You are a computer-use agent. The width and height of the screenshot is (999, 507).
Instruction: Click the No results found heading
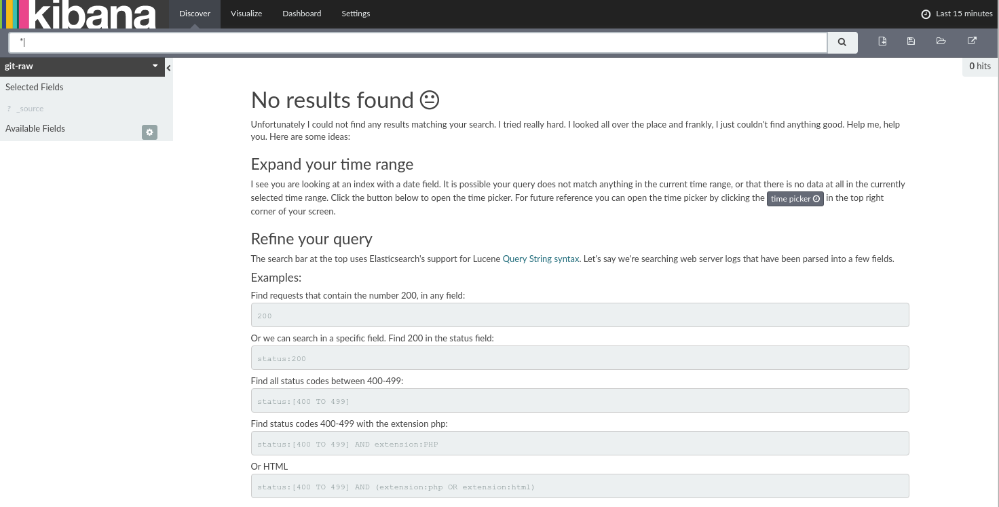pyautogui.click(x=345, y=100)
